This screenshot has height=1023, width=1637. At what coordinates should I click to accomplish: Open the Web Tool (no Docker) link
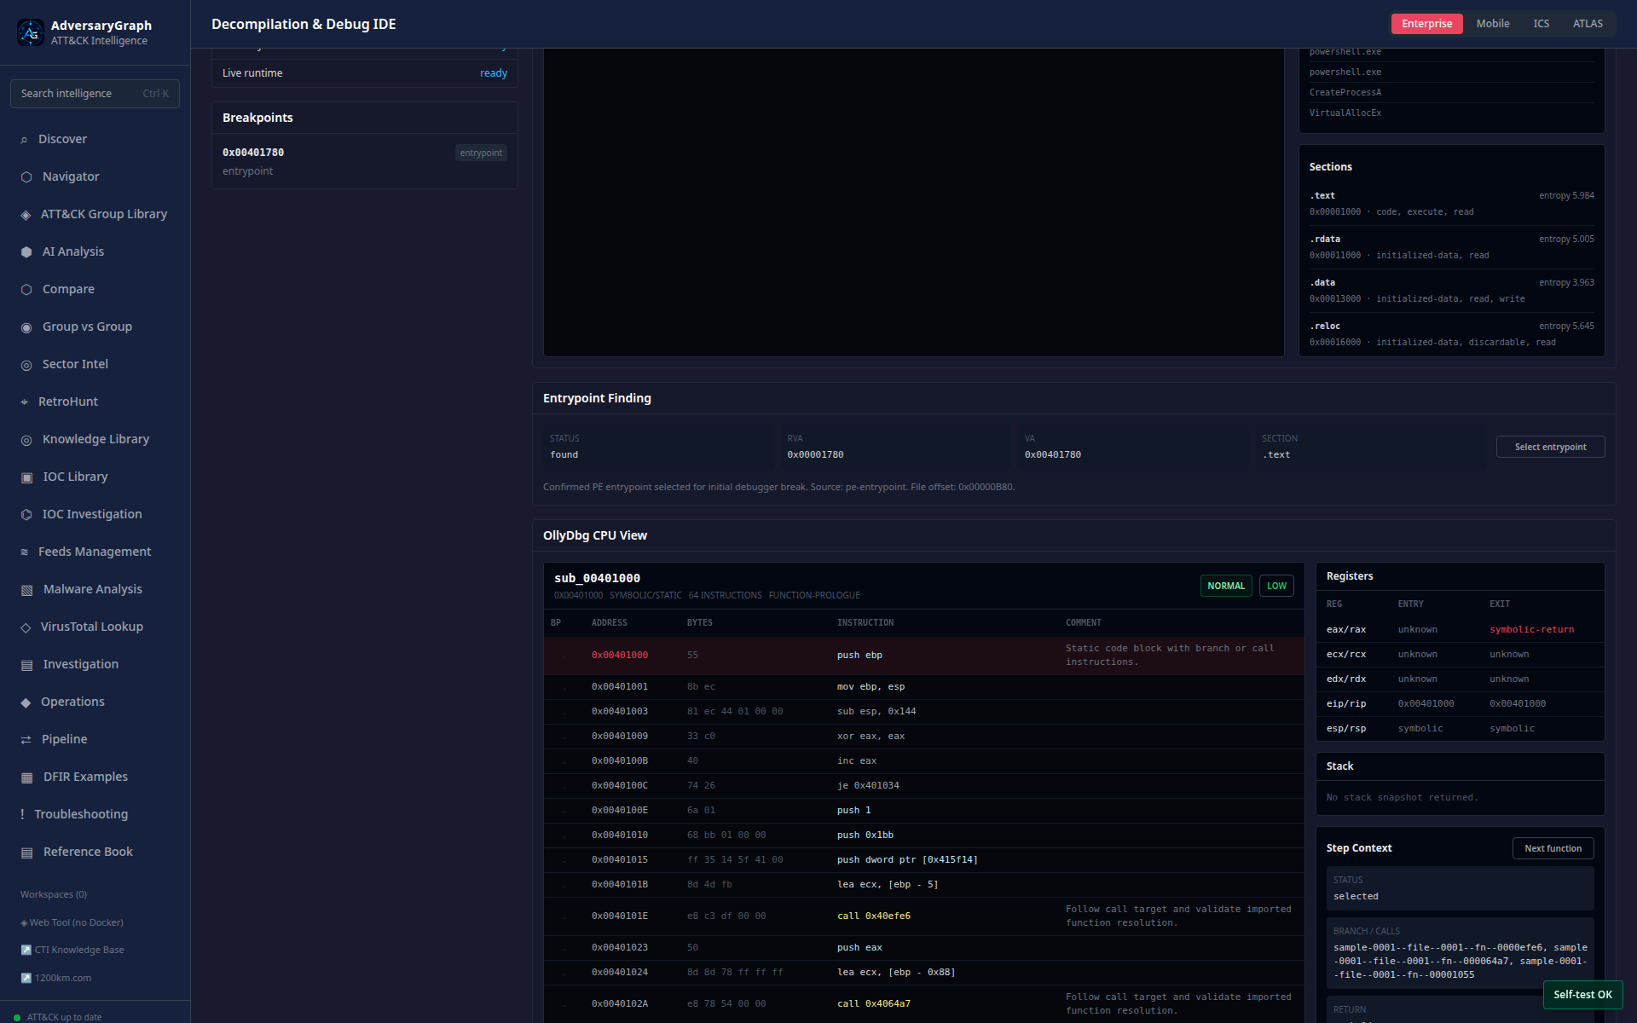(x=72, y=922)
